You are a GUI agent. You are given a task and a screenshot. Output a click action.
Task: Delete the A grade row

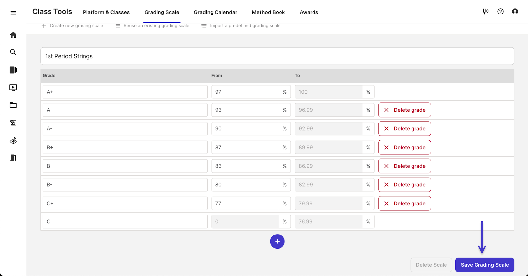405,110
